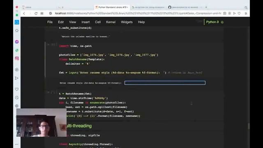Open the ad blocker shield icon
Viewport: 263px width, 148px height.
point(230,14)
